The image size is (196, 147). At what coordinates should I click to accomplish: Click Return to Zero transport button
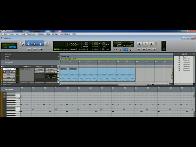coord(139,49)
